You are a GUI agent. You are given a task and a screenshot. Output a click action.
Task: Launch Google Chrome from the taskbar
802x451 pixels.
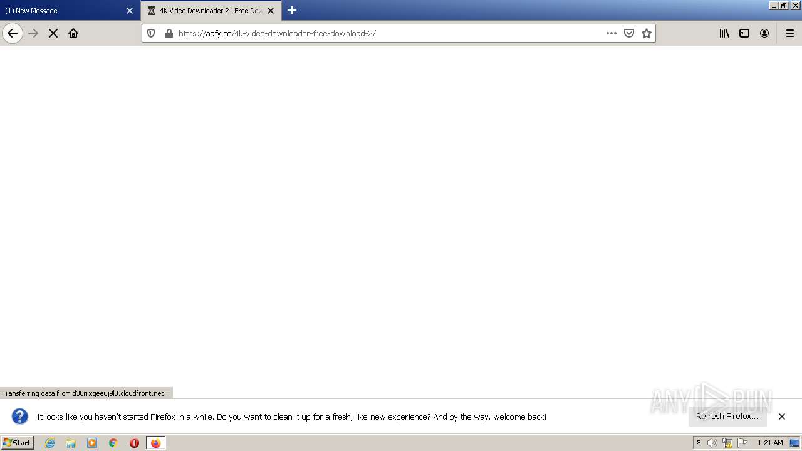click(x=113, y=443)
